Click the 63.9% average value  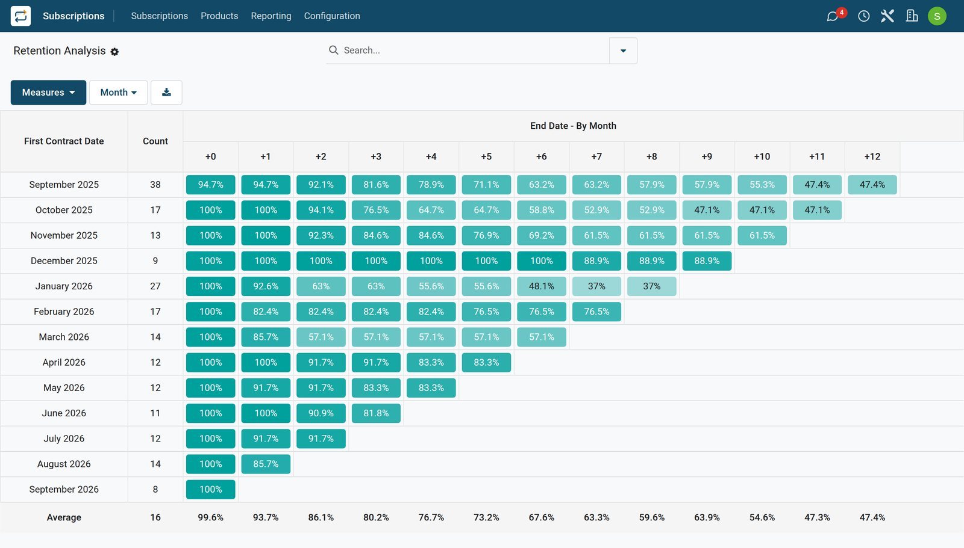click(x=707, y=517)
